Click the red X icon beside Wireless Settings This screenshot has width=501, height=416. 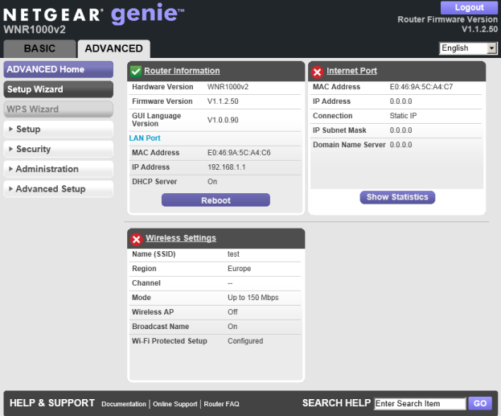tap(136, 239)
